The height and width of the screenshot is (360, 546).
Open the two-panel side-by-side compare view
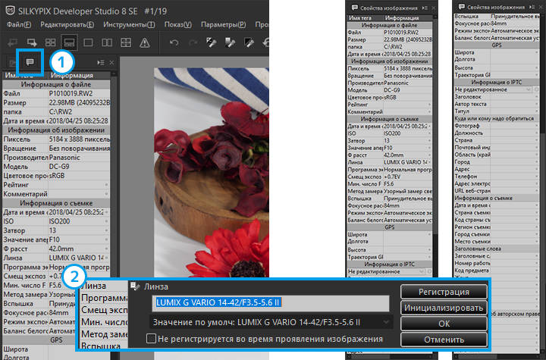click(107, 43)
